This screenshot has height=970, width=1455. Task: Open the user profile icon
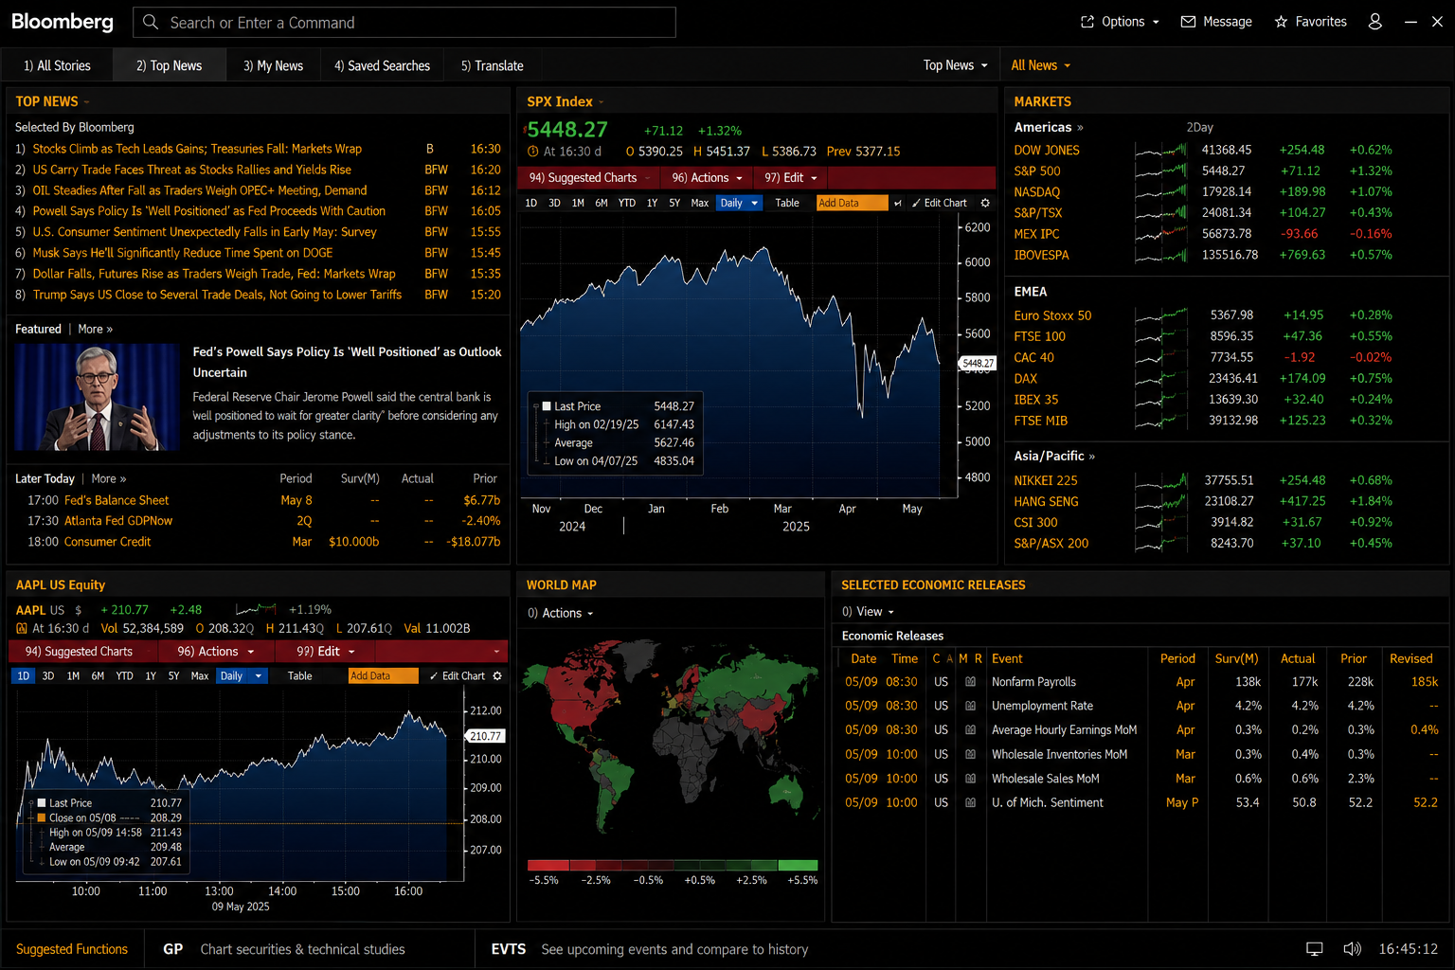point(1374,22)
